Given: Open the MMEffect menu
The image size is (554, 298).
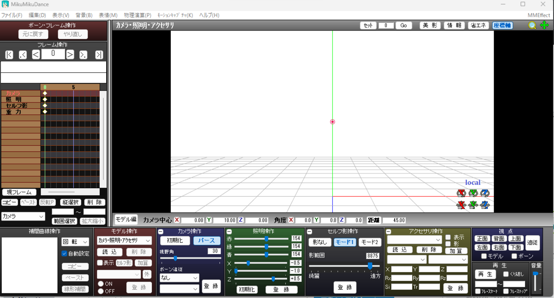Looking at the screenshot, I should tap(539, 15).
